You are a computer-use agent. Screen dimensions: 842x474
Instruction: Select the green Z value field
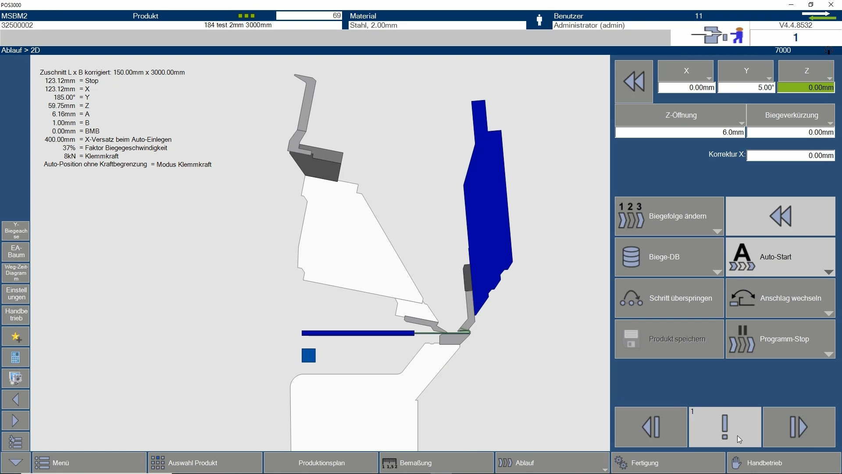[806, 88]
